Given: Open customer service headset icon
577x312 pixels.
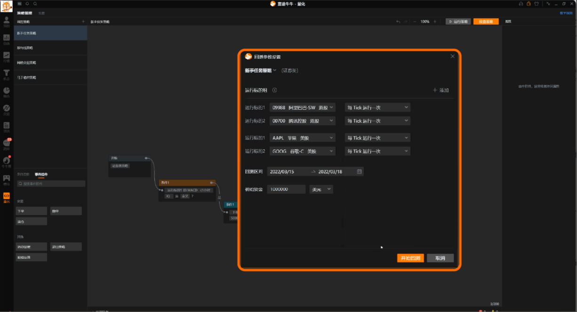Looking at the screenshot, I should tap(521, 3).
